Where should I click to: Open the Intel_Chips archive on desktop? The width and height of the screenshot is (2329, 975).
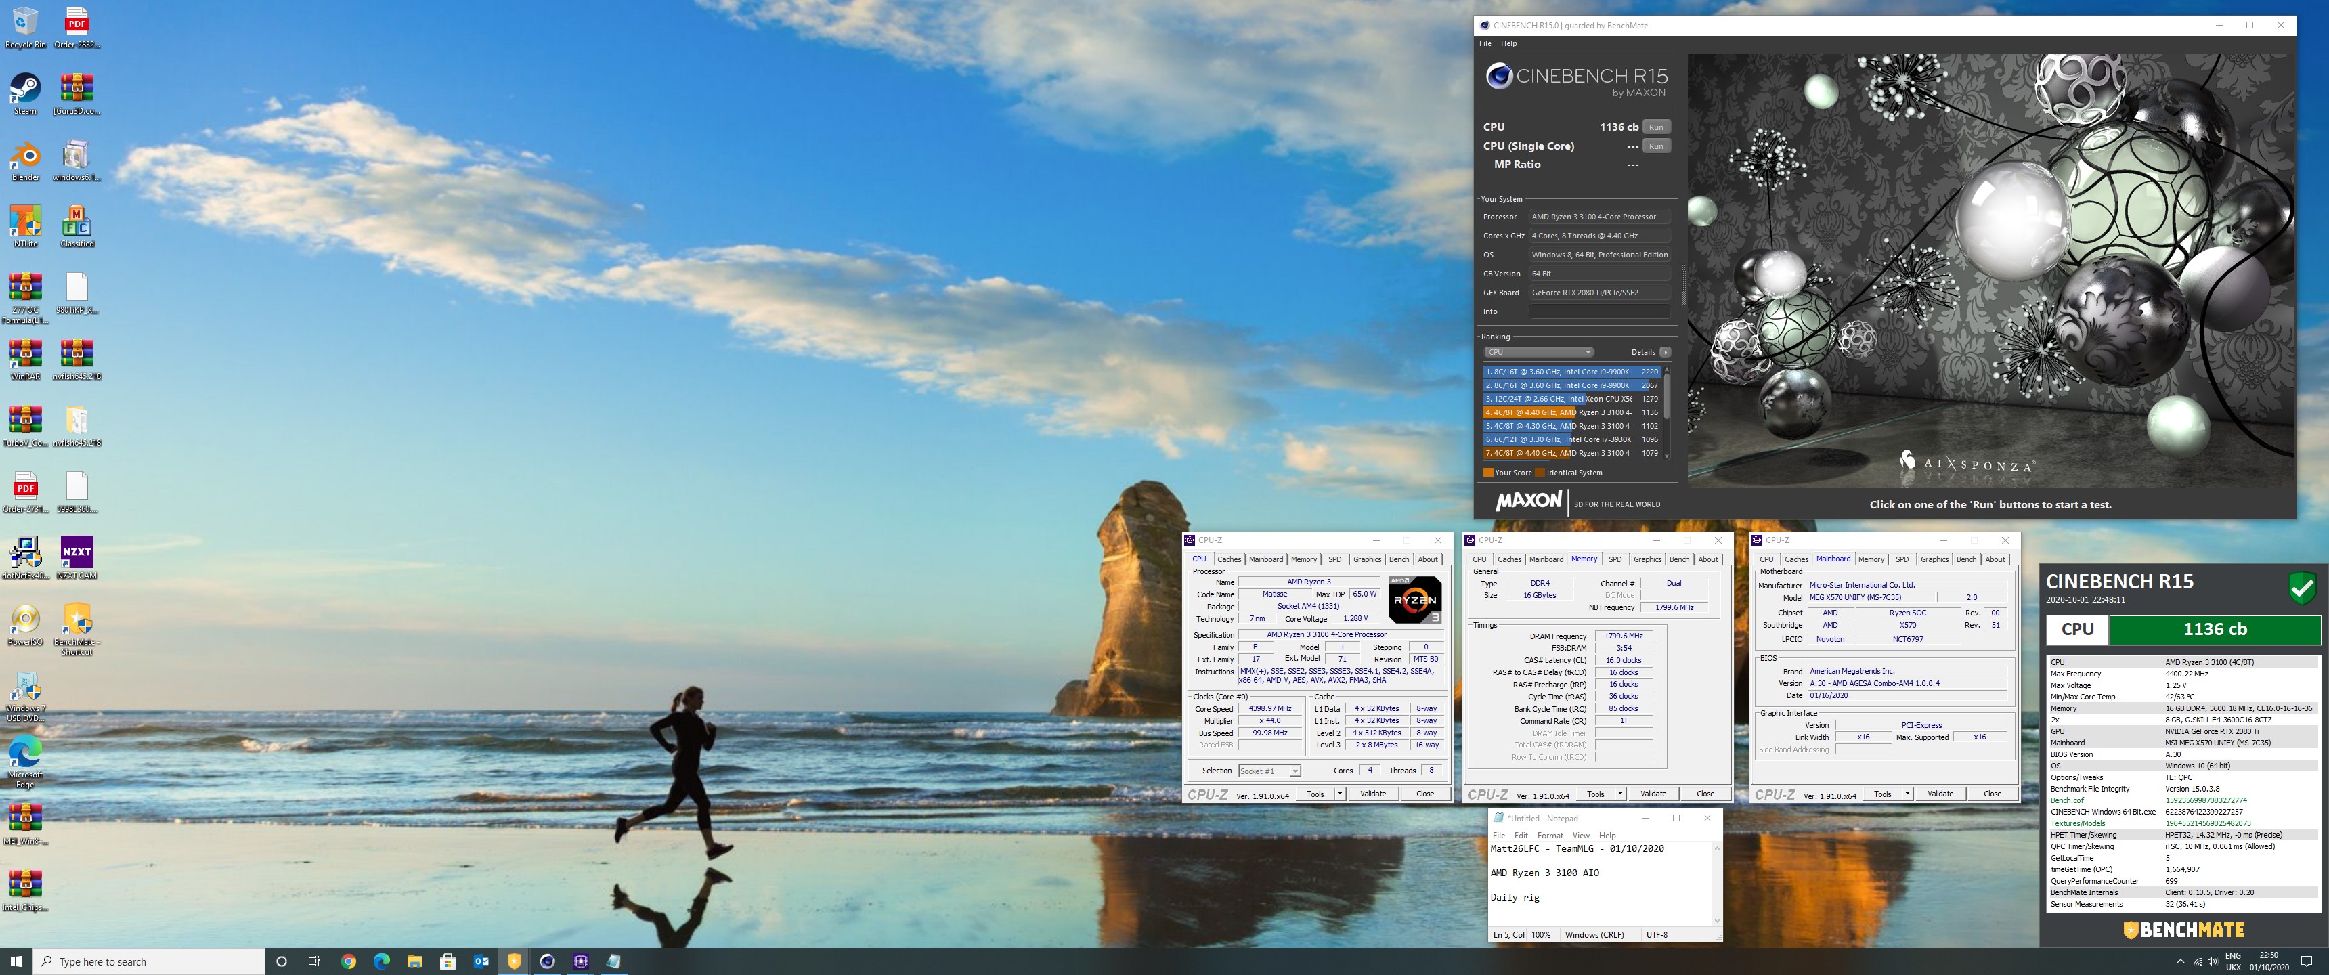[x=25, y=890]
